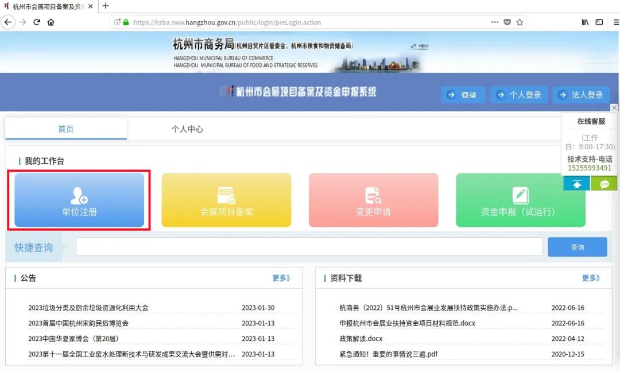Open the page actions ··· menu

[494, 22]
